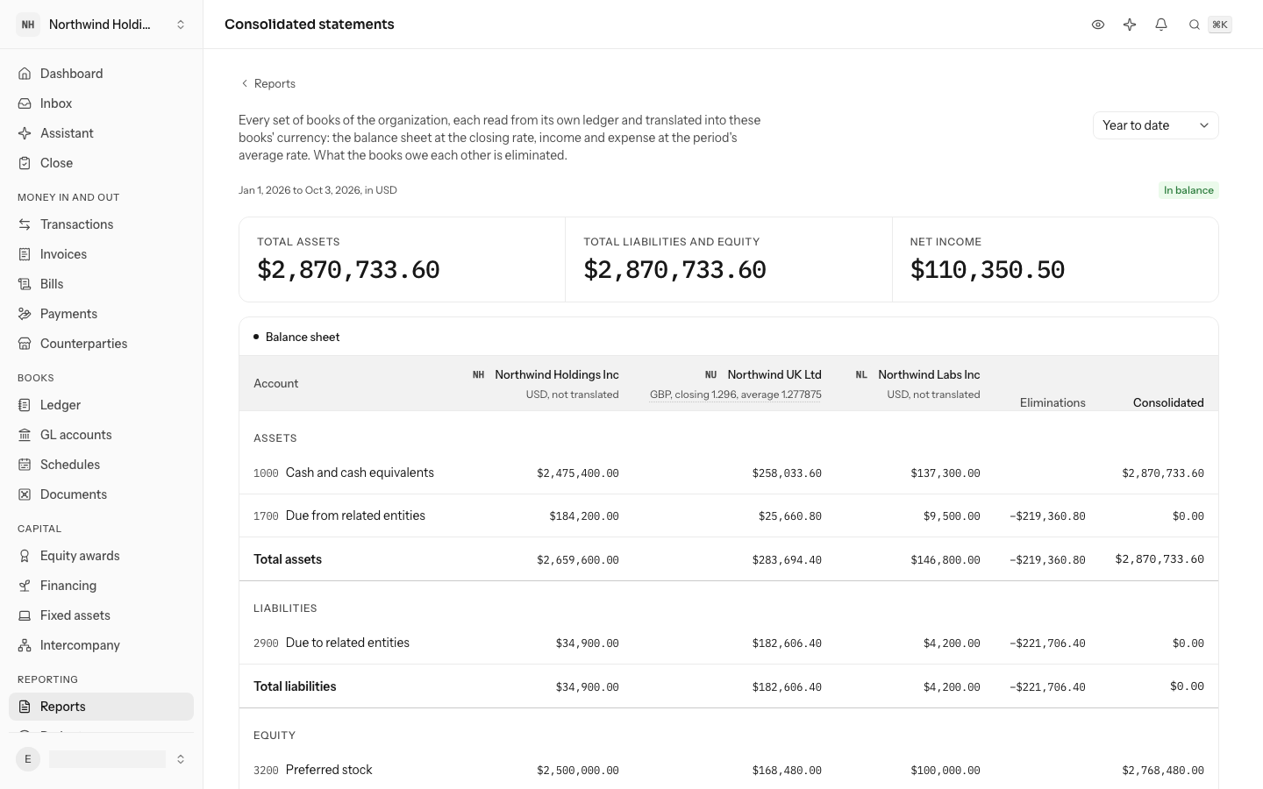
Task: Open the Intercompany network icon
Action: [25, 645]
